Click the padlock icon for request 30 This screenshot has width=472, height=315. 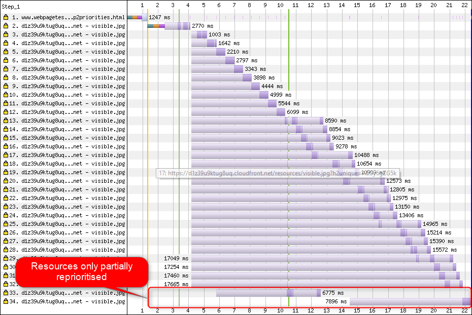point(6,267)
